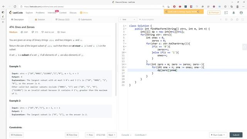This screenshot has height=139, width=247.
Task: Click the editor info icon
Action: [x=221, y=20]
